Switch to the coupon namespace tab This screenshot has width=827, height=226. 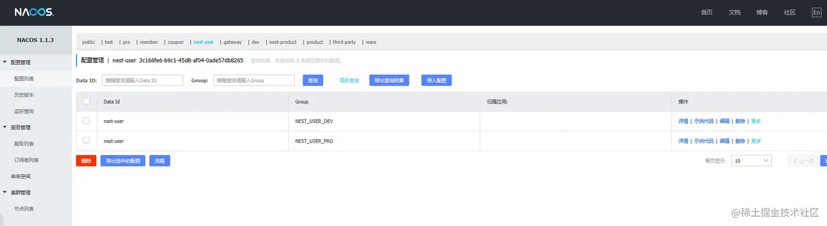pyautogui.click(x=176, y=42)
